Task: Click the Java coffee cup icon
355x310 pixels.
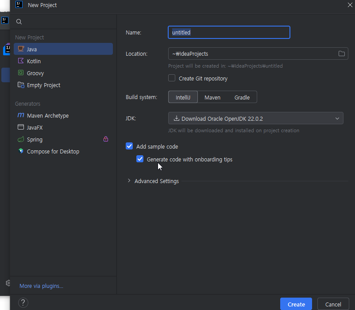Action: pos(21,49)
